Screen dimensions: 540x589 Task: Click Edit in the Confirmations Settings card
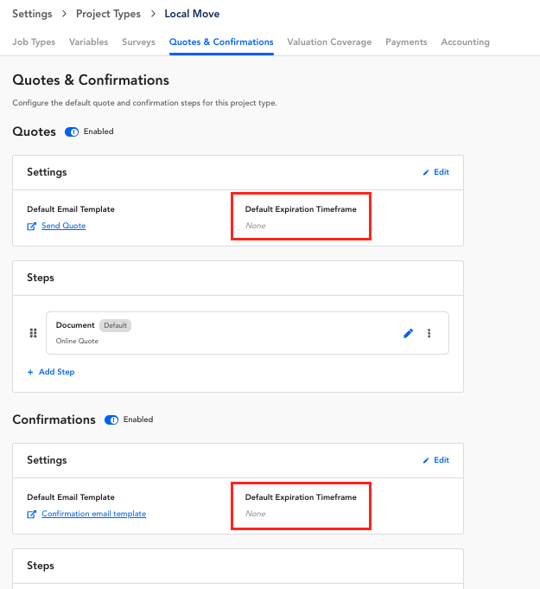(442, 460)
